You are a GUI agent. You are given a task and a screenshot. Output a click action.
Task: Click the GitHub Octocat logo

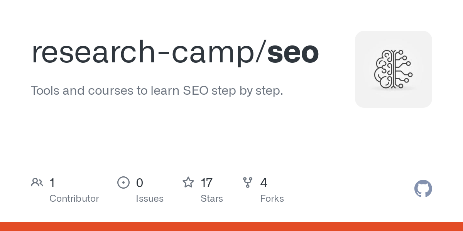click(423, 189)
